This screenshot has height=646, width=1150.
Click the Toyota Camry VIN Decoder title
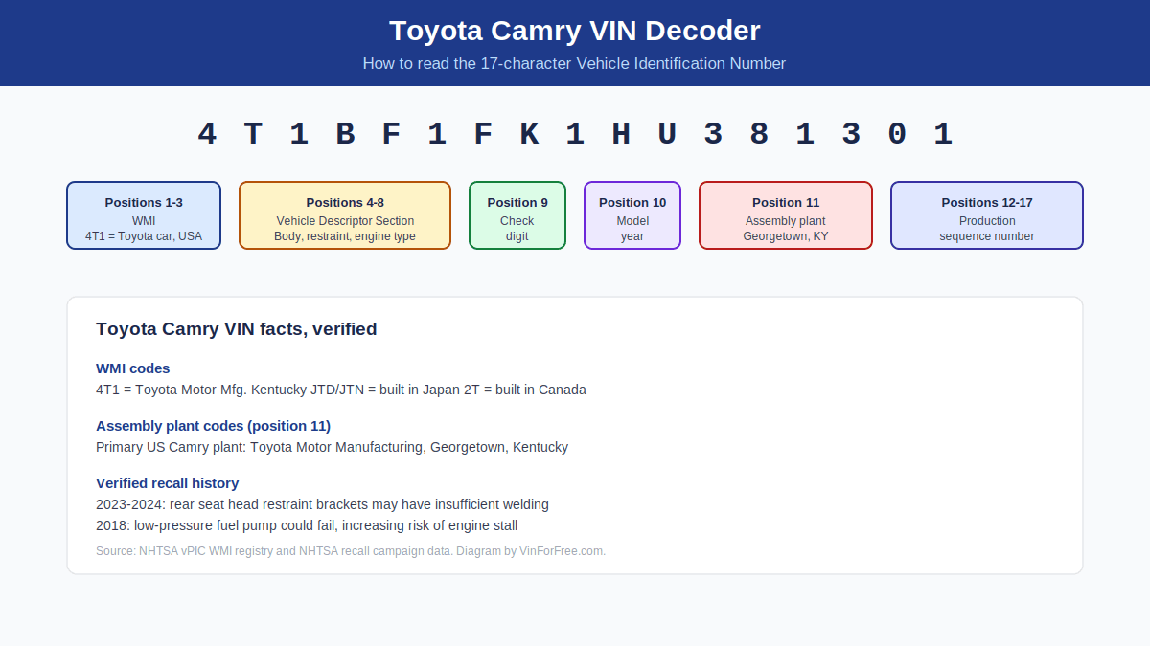coord(575,31)
